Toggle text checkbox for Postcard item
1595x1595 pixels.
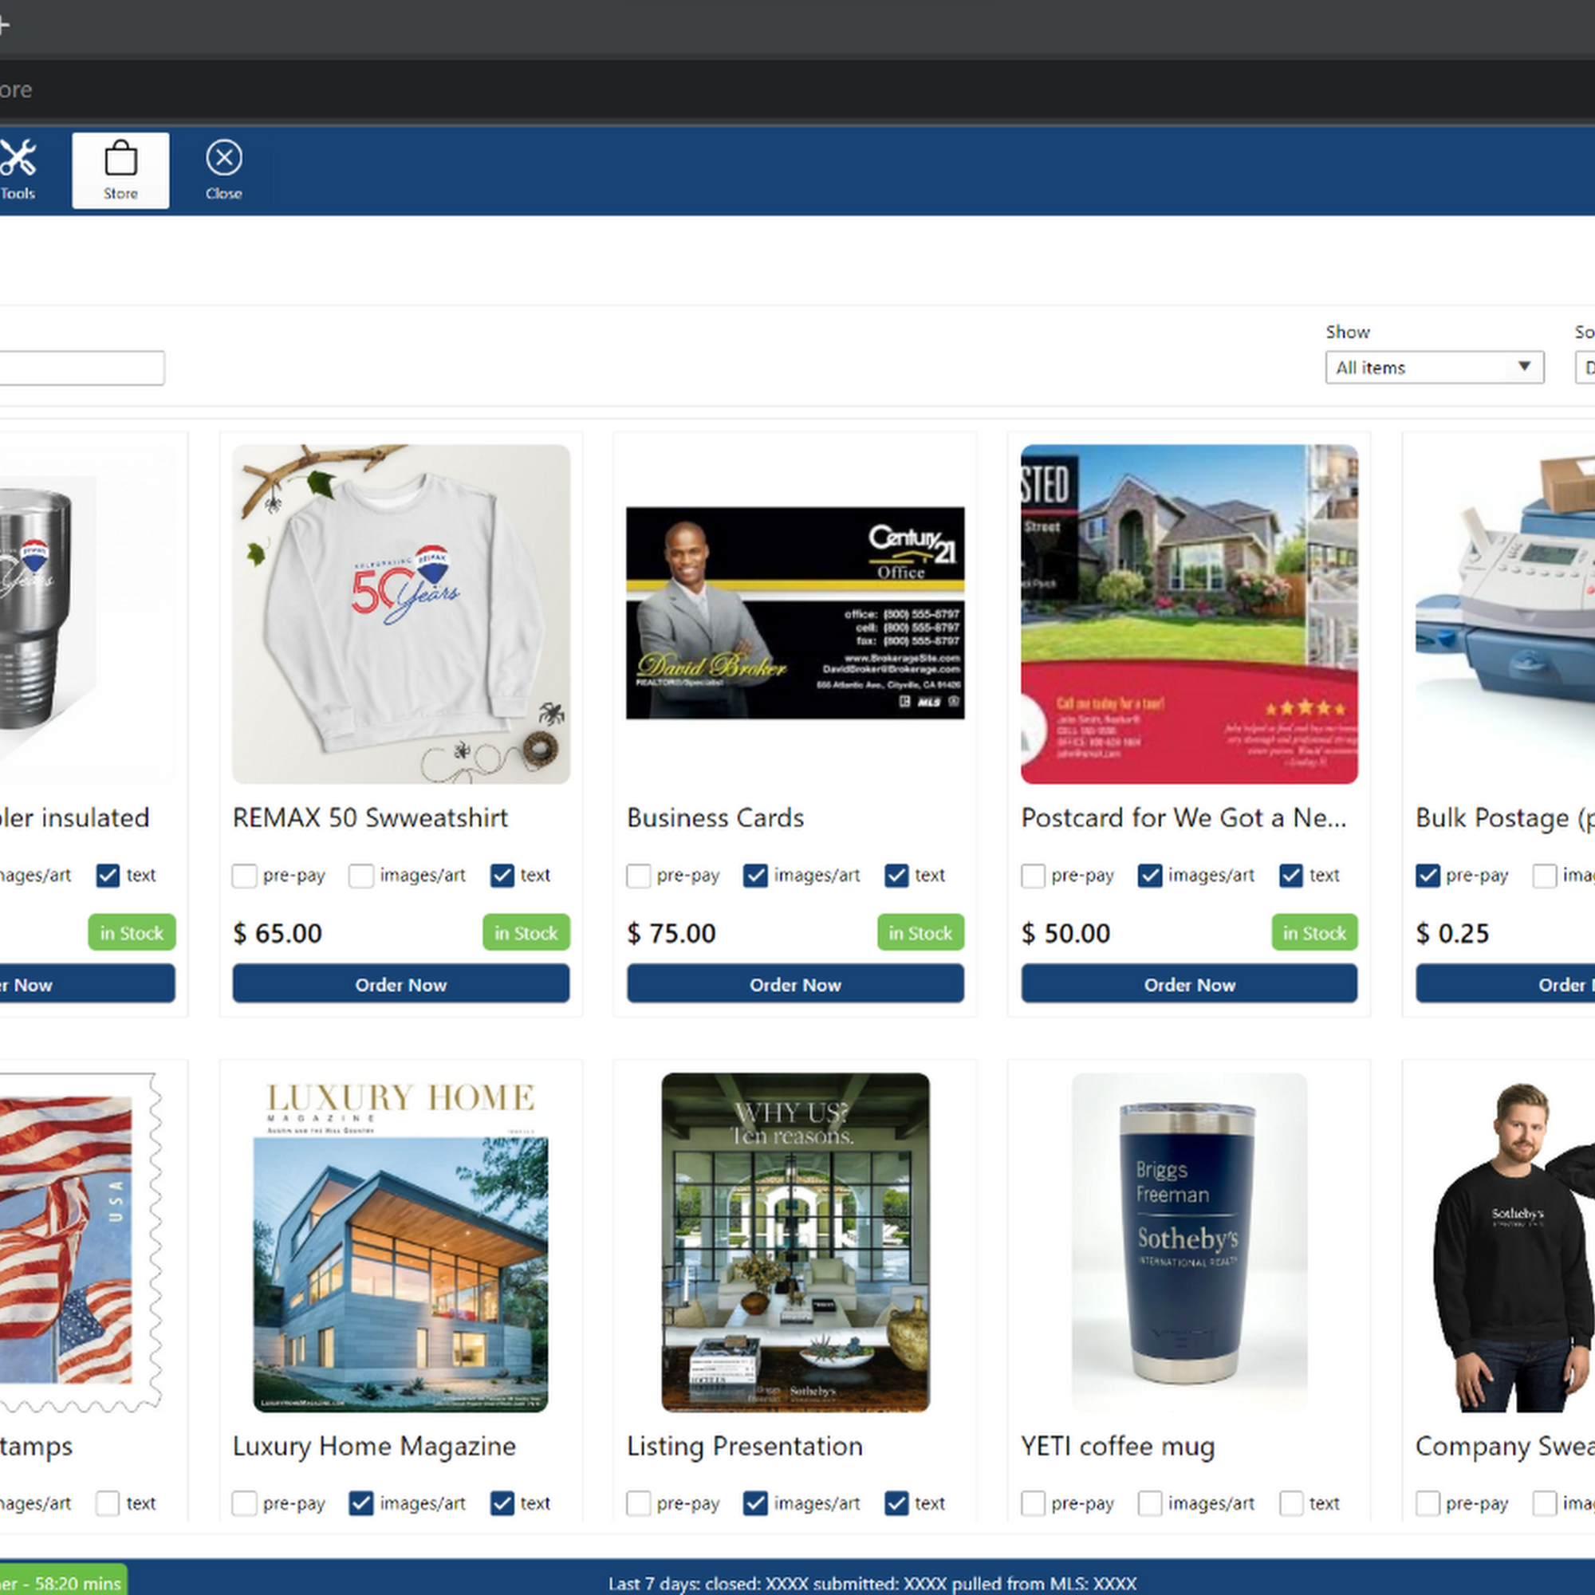(x=1290, y=875)
